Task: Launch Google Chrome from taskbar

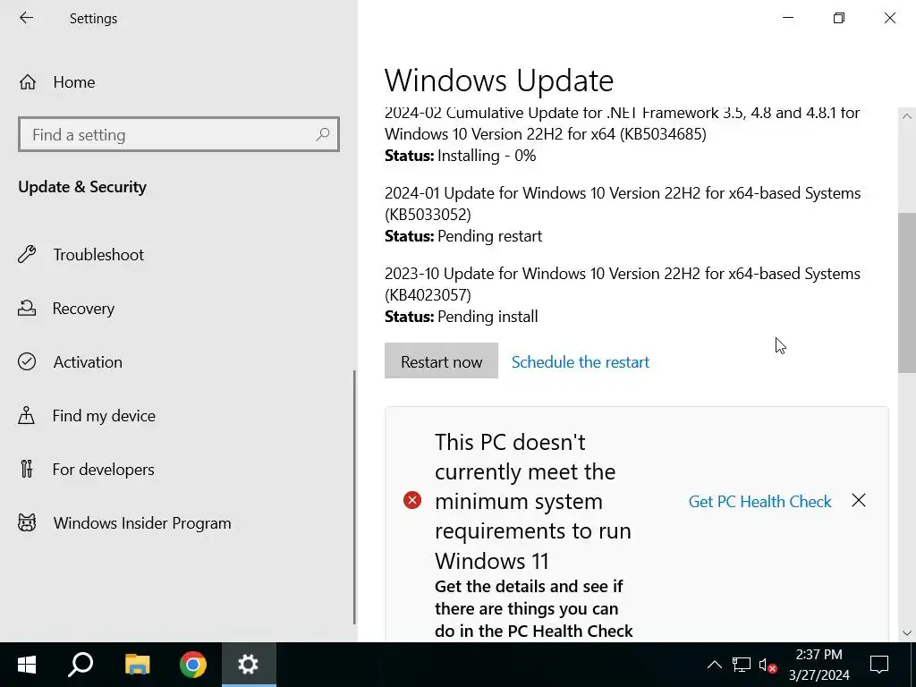Action: [x=193, y=665]
